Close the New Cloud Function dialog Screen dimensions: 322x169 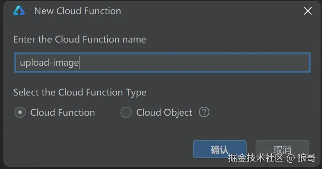point(307,11)
